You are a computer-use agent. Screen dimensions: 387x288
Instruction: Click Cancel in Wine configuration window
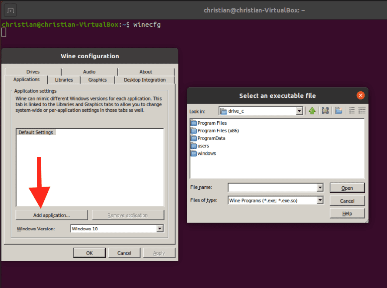click(x=124, y=253)
